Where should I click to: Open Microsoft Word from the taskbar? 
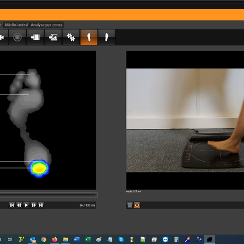[x=77, y=239]
